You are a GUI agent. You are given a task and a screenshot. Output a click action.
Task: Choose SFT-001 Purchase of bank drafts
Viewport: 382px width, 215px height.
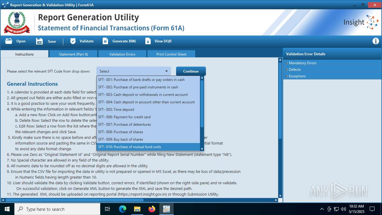pyautogui.click(x=148, y=80)
